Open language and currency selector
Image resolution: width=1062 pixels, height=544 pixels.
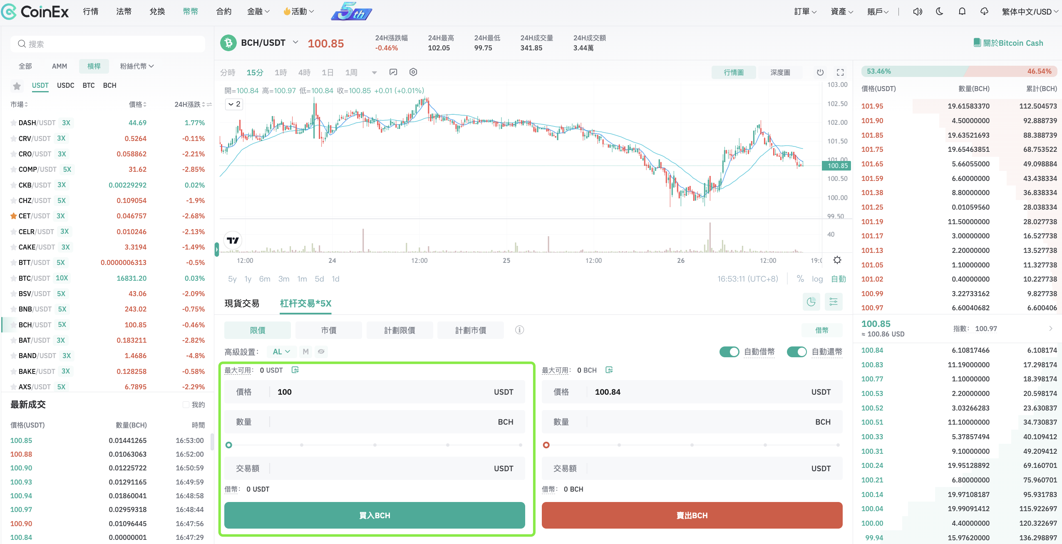1030,12
